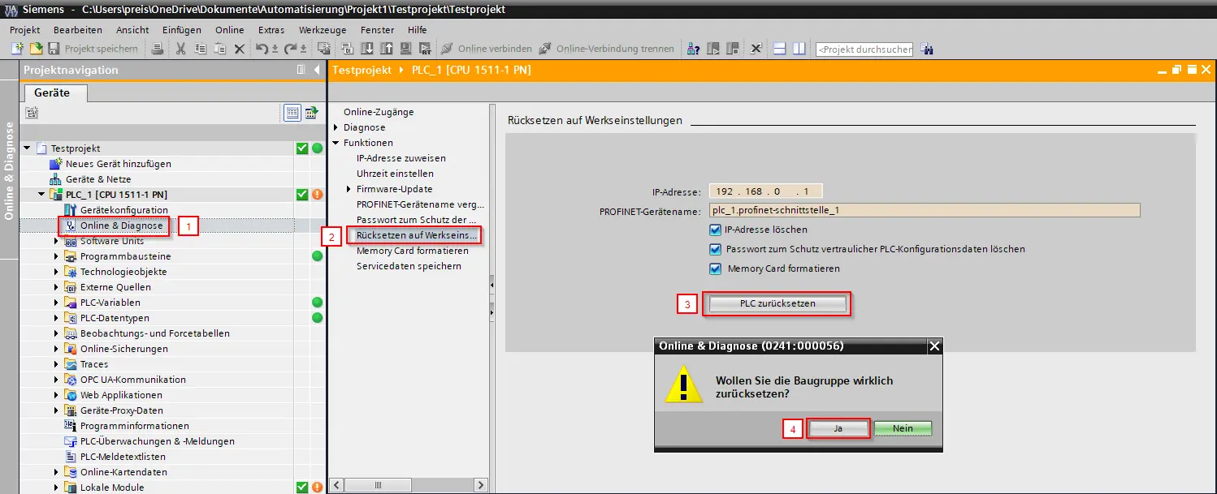Toggle the 'Memory Card formatieren' checkbox
The width and height of the screenshot is (1217, 494).
click(715, 268)
